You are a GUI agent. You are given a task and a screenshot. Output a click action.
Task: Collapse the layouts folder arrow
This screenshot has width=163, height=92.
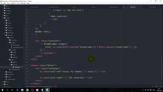(10, 65)
